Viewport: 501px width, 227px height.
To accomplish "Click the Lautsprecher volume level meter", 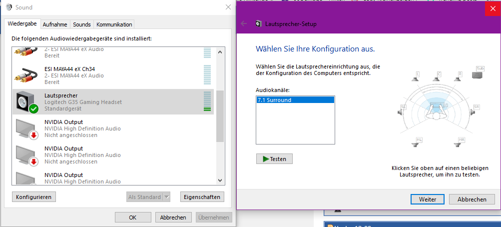I will click(x=207, y=101).
